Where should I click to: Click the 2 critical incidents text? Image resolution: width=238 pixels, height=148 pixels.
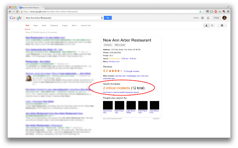click(116, 88)
